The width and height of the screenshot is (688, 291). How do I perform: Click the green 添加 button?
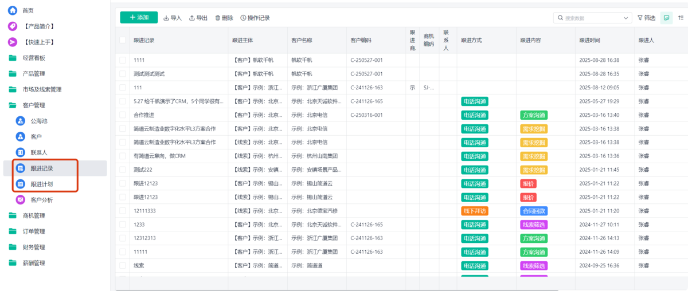(x=139, y=18)
